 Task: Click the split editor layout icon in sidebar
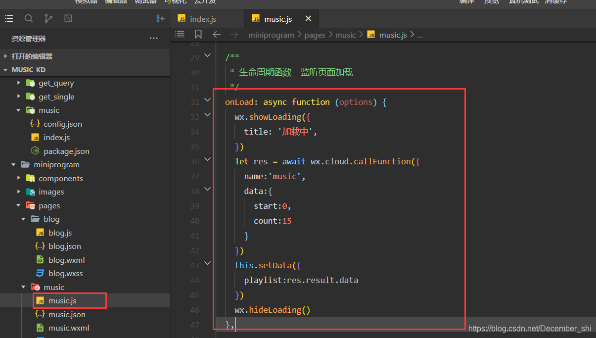(x=68, y=18)
